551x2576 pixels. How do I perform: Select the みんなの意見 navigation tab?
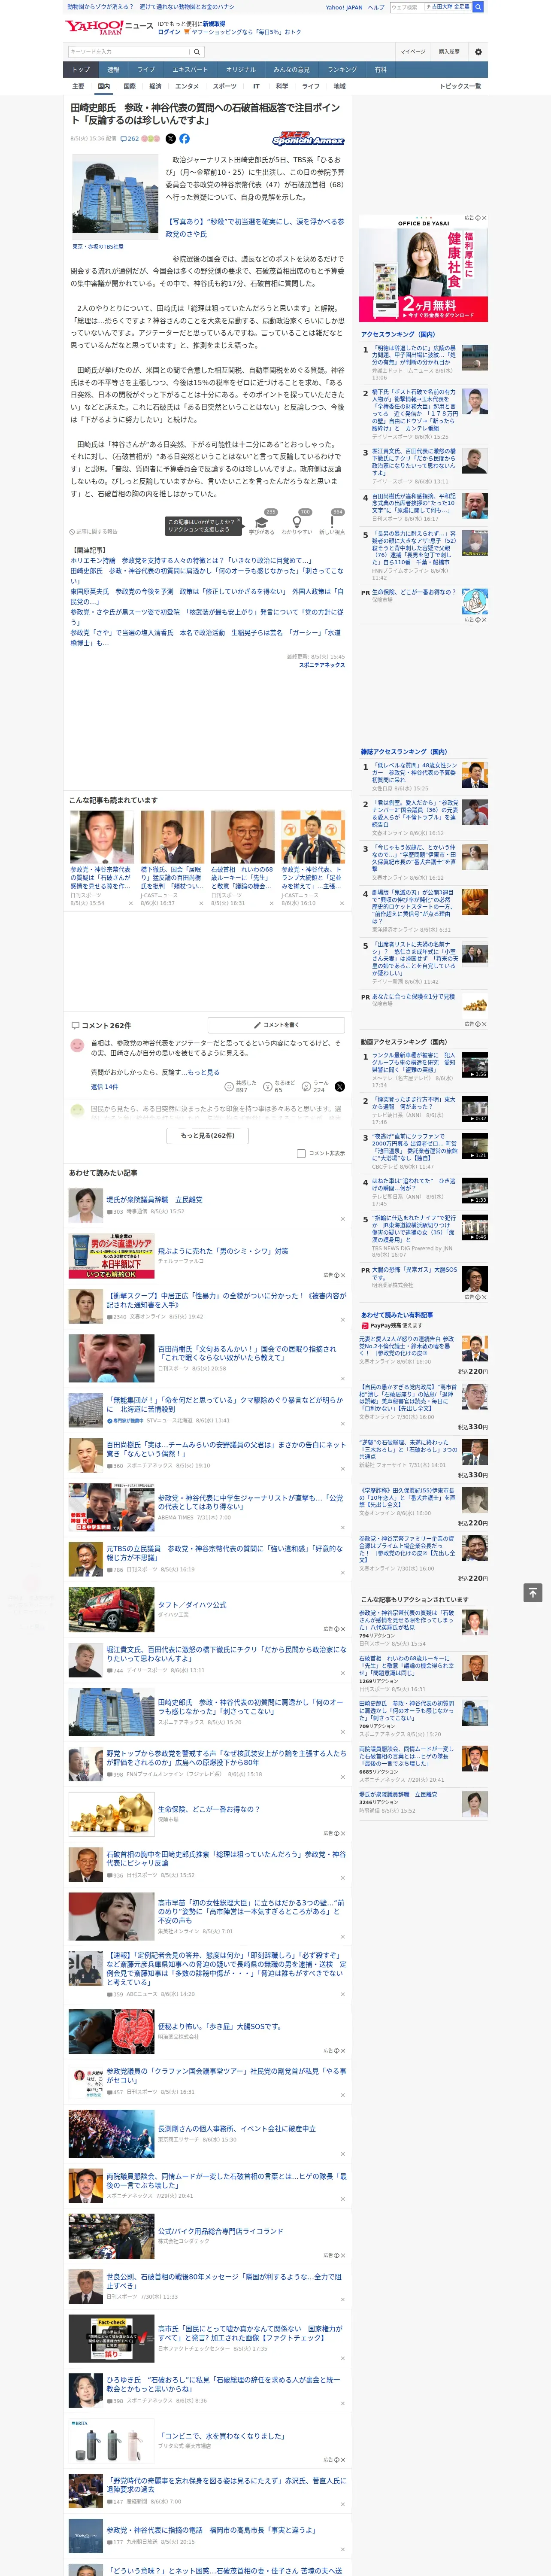coord(292,69)
